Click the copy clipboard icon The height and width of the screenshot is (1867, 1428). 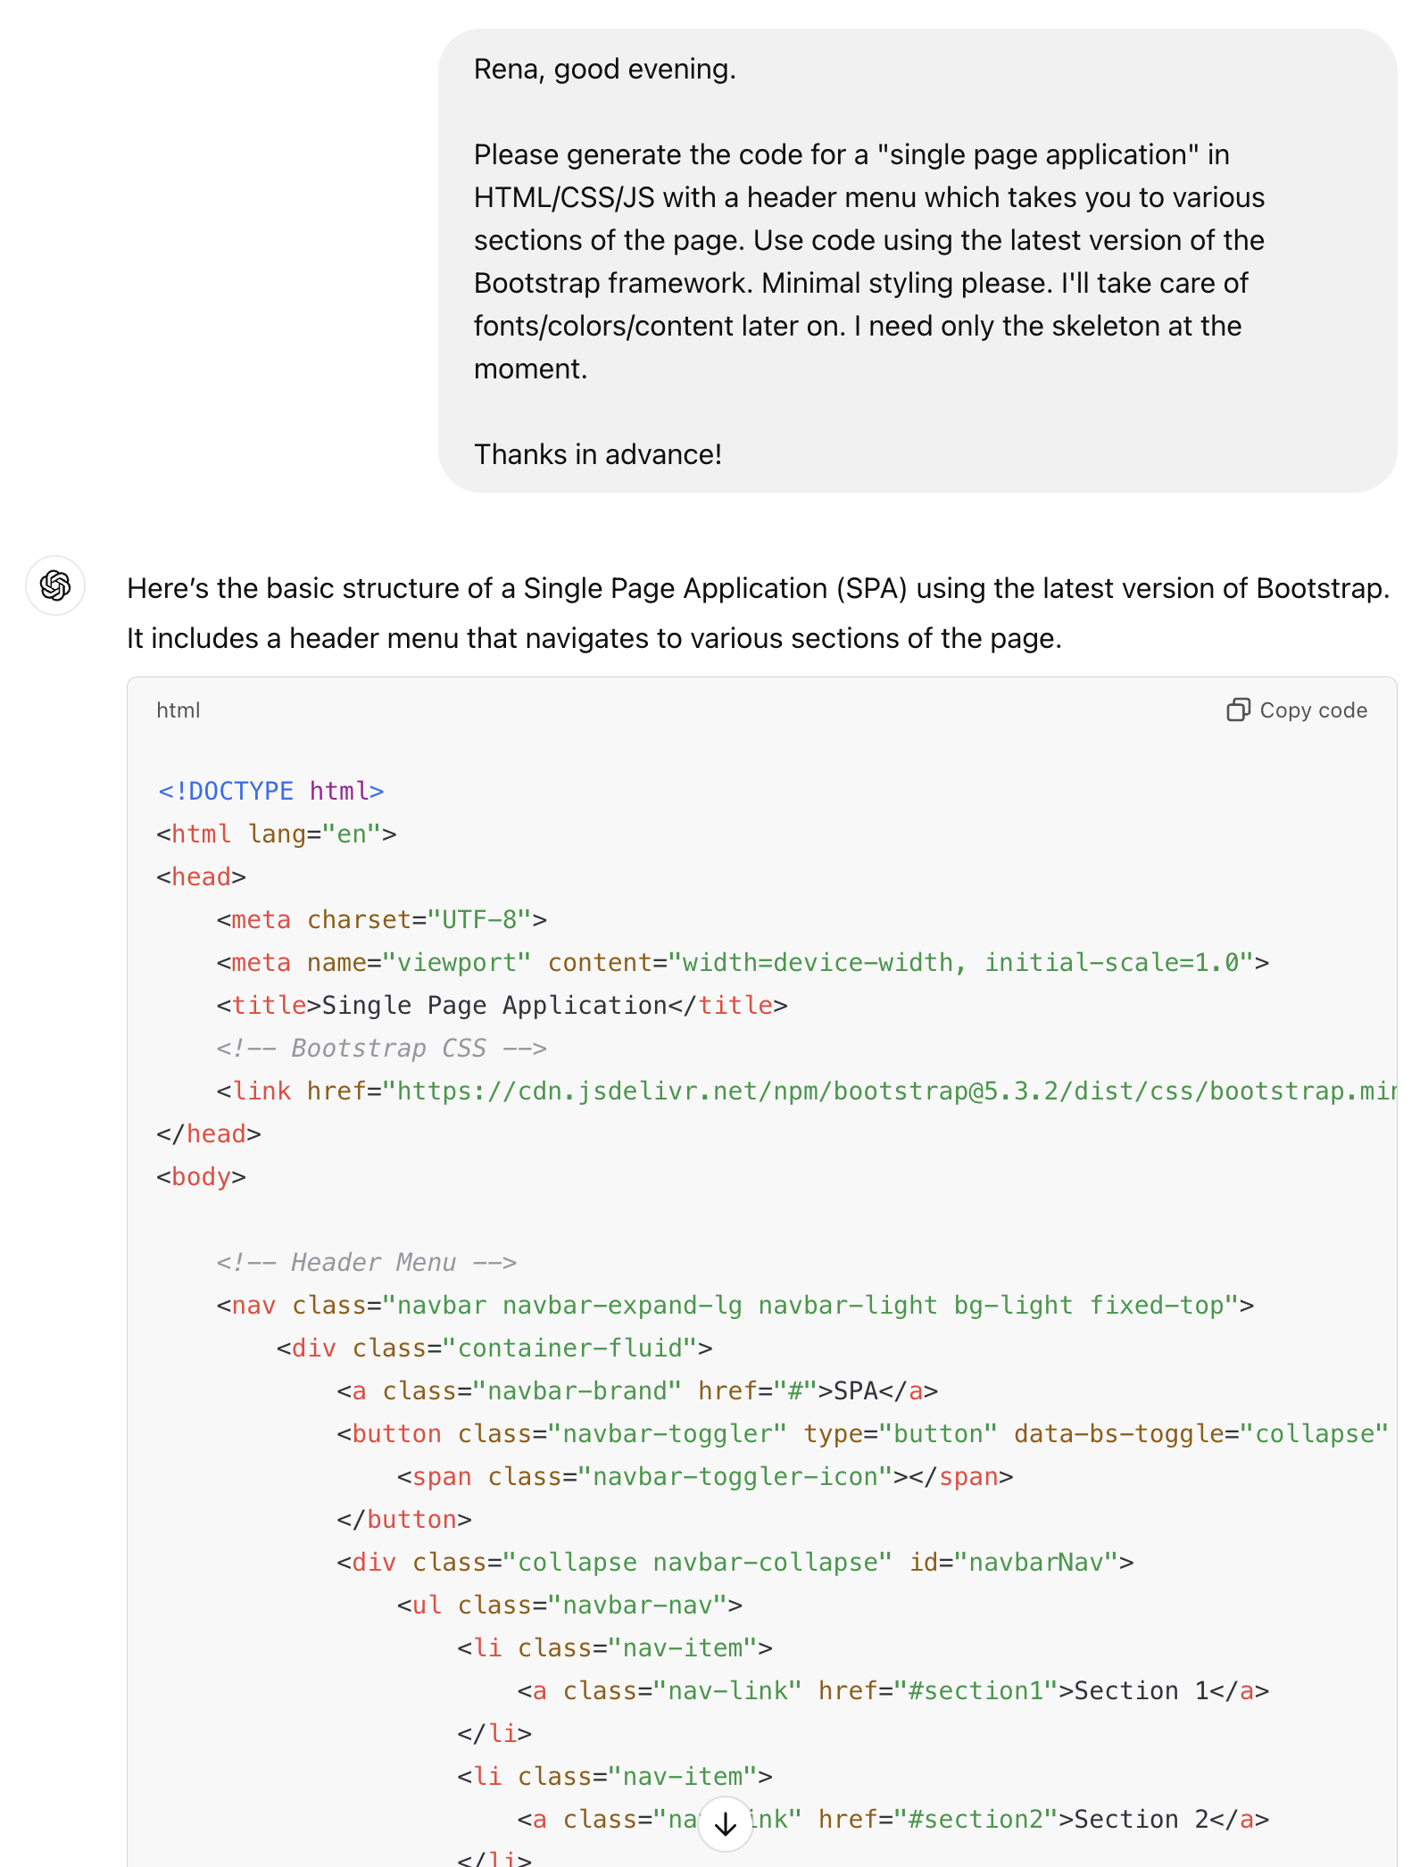tap(1238, 710)
